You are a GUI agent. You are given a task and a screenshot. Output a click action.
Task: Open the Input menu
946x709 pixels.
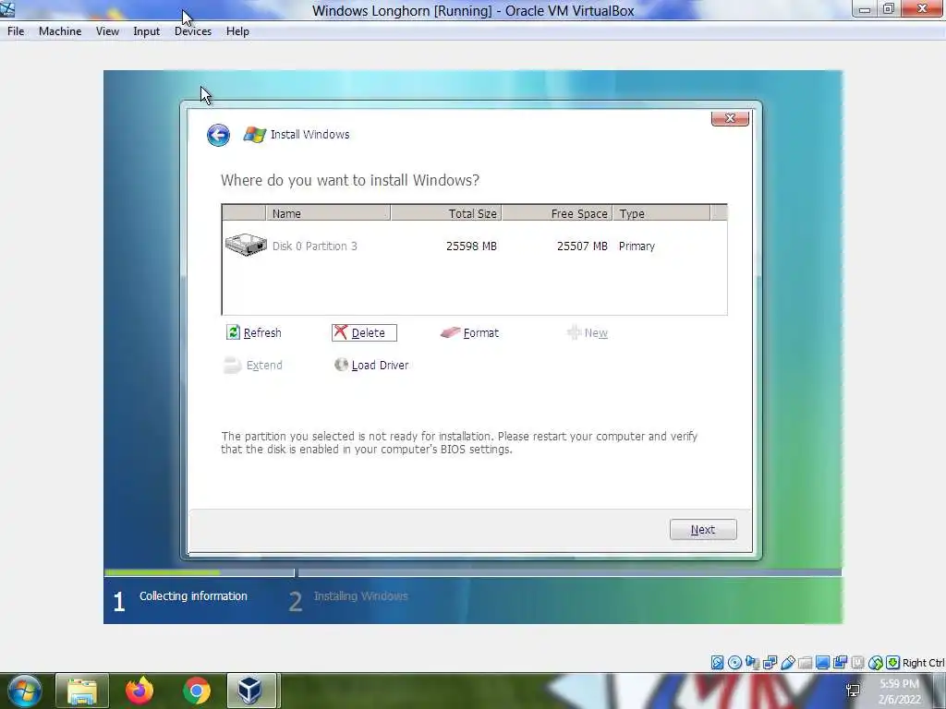click(x=147, y=31)
